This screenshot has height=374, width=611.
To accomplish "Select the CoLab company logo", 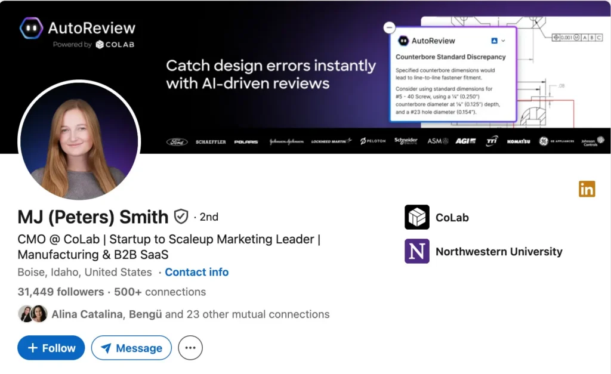I will click(416, 217).
